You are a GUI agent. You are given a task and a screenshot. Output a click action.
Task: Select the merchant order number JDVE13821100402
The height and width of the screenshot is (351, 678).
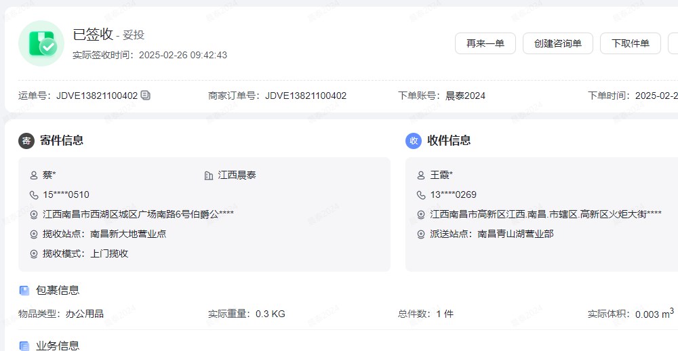(306, 96)
